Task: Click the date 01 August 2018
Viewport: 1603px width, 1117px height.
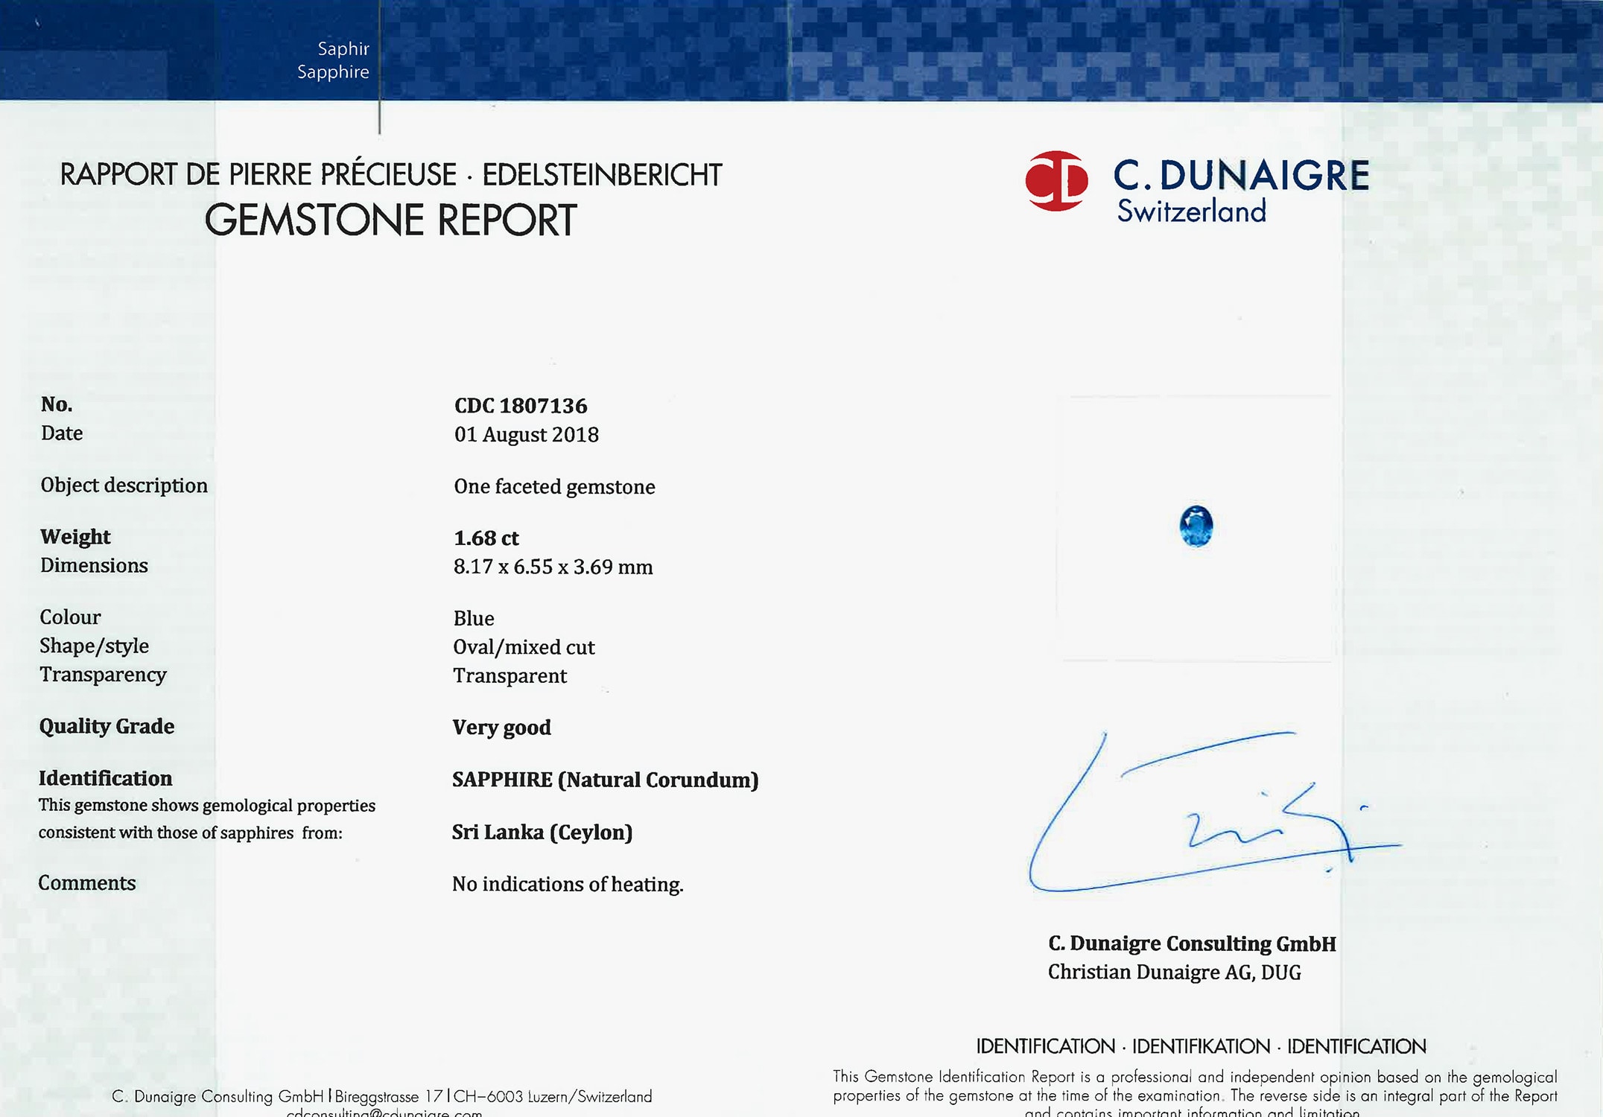Action: tap(526, 435)
